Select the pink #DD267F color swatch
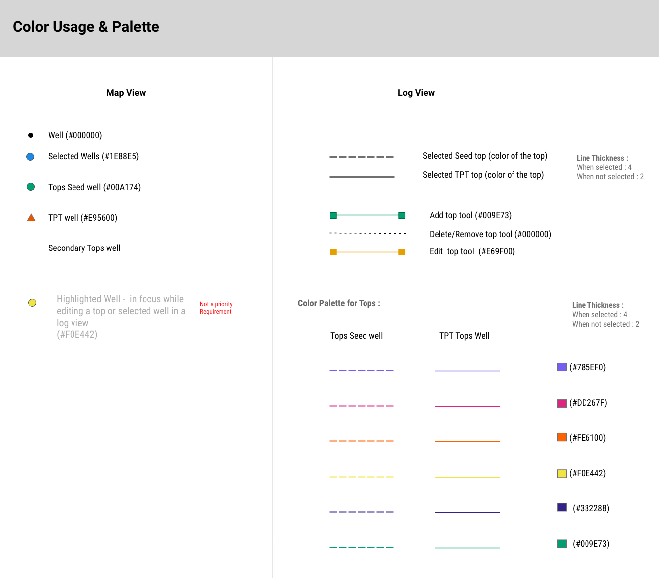 pos(562,403)
